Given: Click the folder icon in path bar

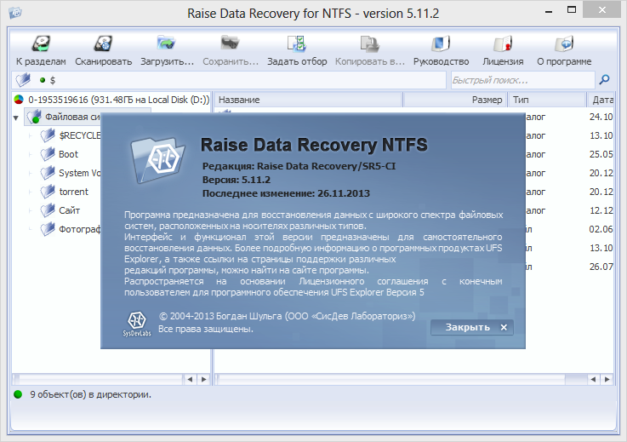Looking at the screenshot, I should point(23,80).
